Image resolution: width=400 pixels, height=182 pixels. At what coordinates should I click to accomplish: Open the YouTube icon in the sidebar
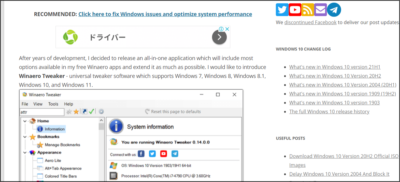295,10
